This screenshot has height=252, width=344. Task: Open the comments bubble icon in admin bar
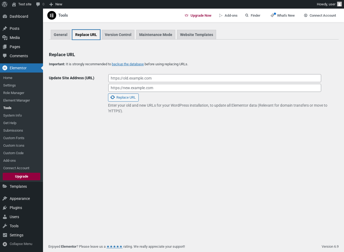click(x=38, y=4)
